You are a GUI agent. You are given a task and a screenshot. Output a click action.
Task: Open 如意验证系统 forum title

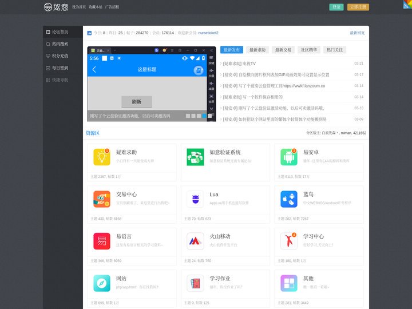point(225,152)
